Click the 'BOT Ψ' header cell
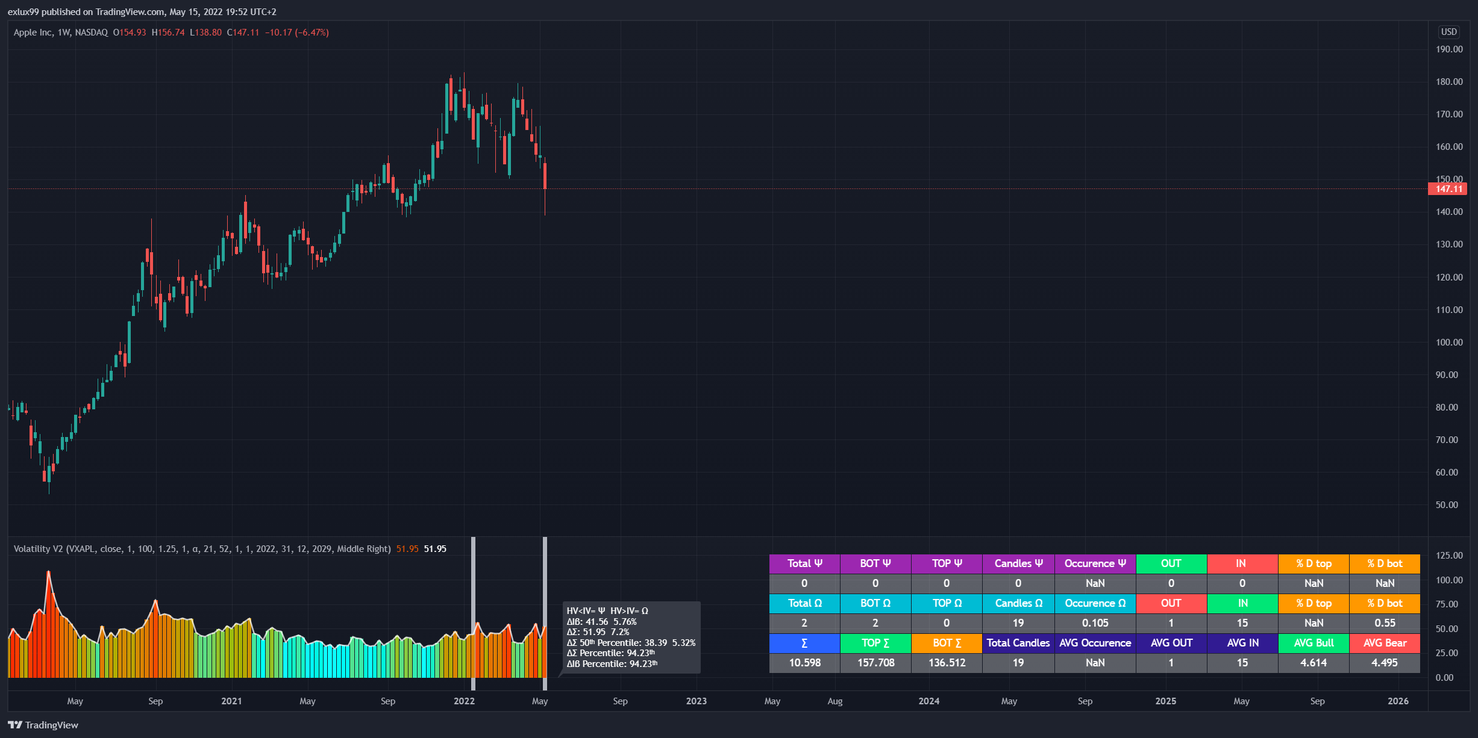This screenshot has width=1478, height=738. click(x=875, y=563)
